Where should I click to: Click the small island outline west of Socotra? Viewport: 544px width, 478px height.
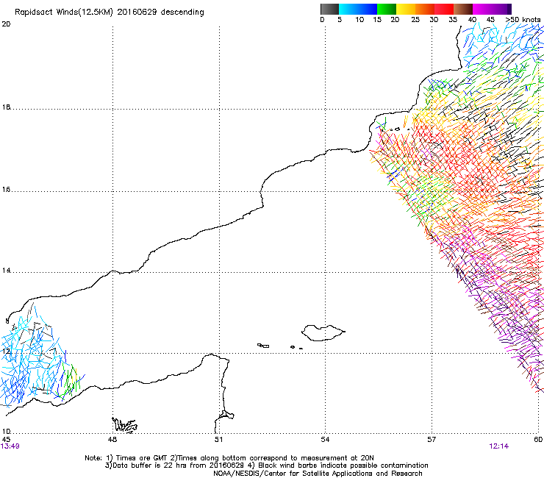tap(263, 346)
